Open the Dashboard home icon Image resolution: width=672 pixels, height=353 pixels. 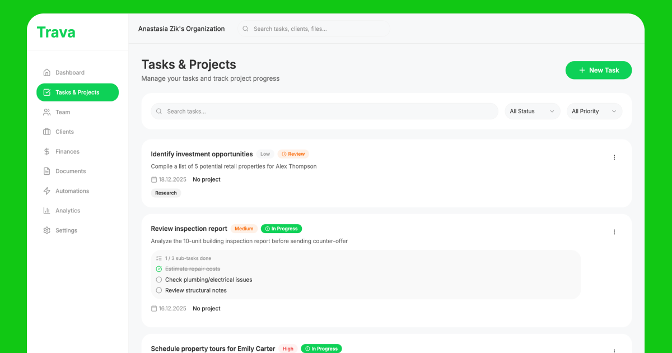coord(47,72)
